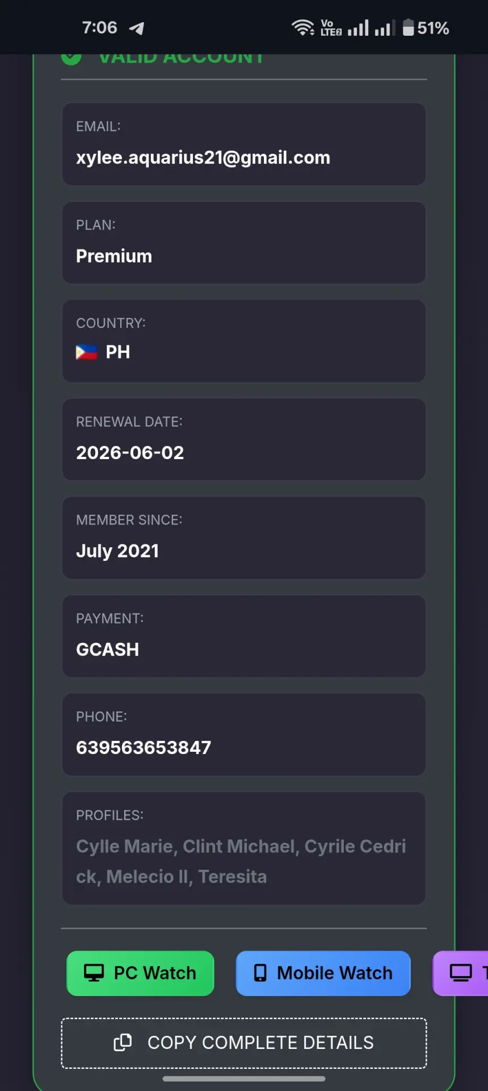This screenshot has height=1091, width=488.
Task: Open Mobile Watch
Action: pos(323,973)
